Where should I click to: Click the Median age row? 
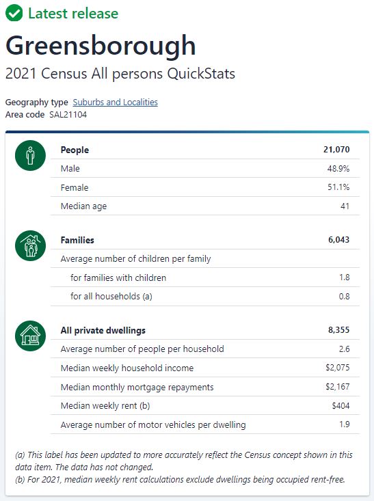click(205, 206)
